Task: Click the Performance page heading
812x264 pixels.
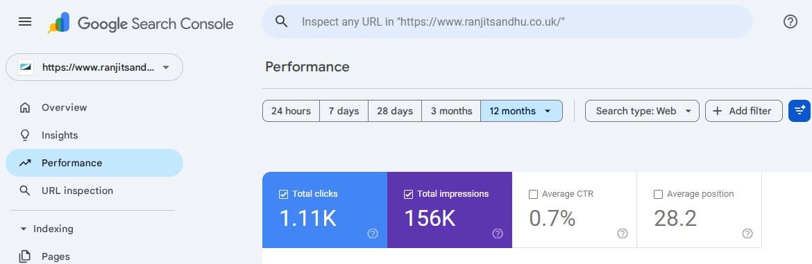Action: point(307,67)
